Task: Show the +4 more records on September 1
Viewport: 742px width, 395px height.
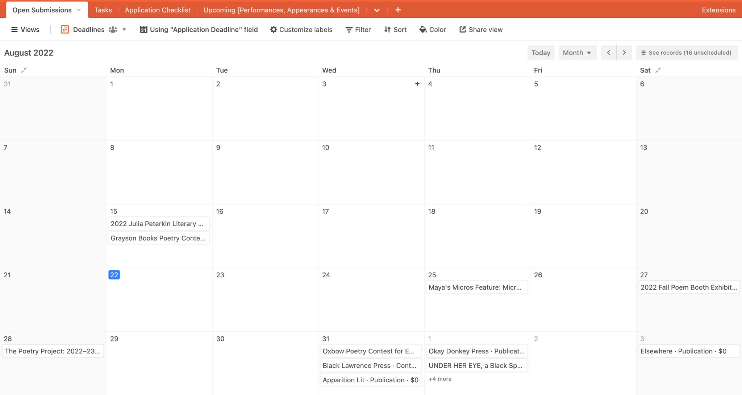Action: pyautogui.click(x=440, y=379)
